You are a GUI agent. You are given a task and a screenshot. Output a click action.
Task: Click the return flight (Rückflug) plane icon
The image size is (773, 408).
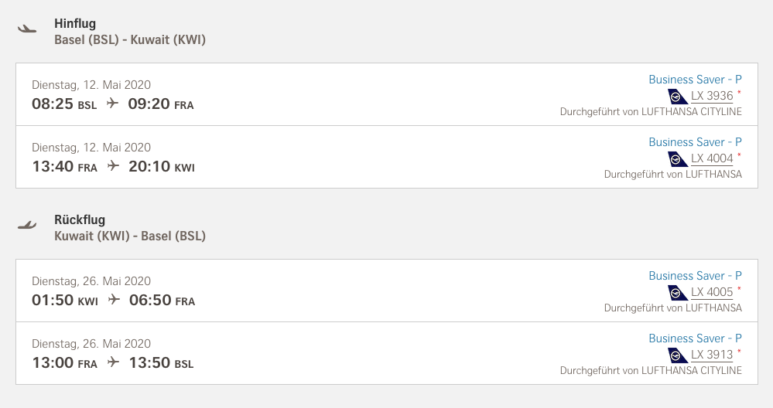(x=27, y=226)
